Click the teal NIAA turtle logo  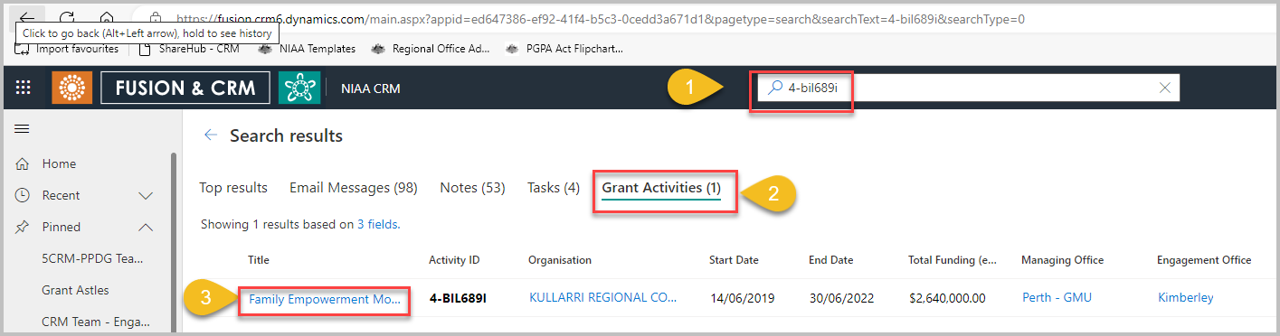point(299,88)
